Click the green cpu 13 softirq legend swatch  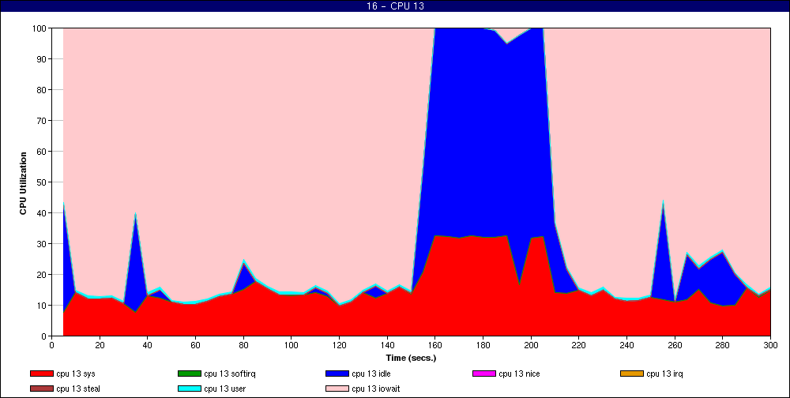click(x=190, y=374)
